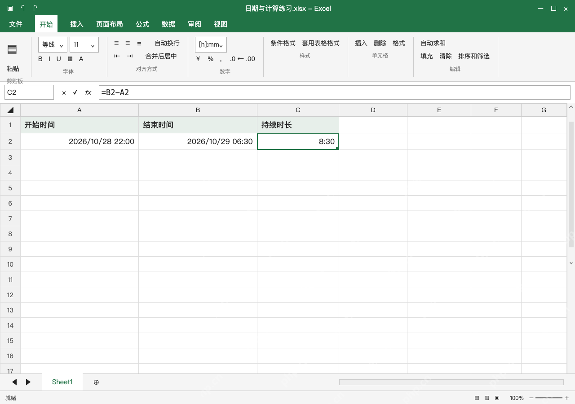
Task: Click 排序和筛选 (Sort and Filter) button
Action: coord(474,56)
